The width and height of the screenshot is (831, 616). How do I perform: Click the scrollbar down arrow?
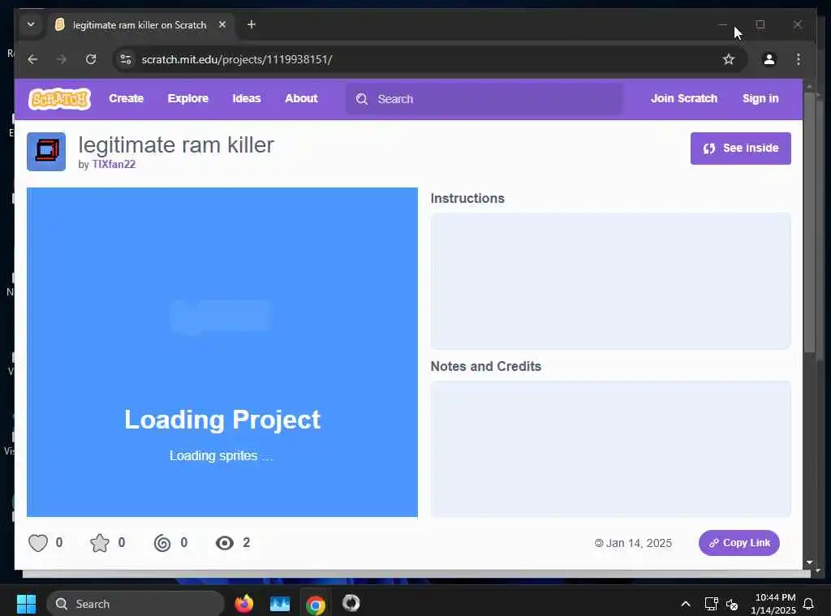point(809,562)
